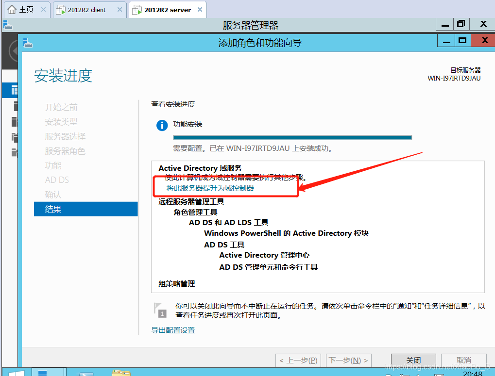495x376 pixels.
Task: Select the 2012R2 server tab
Action: click(x=168, y=10)
